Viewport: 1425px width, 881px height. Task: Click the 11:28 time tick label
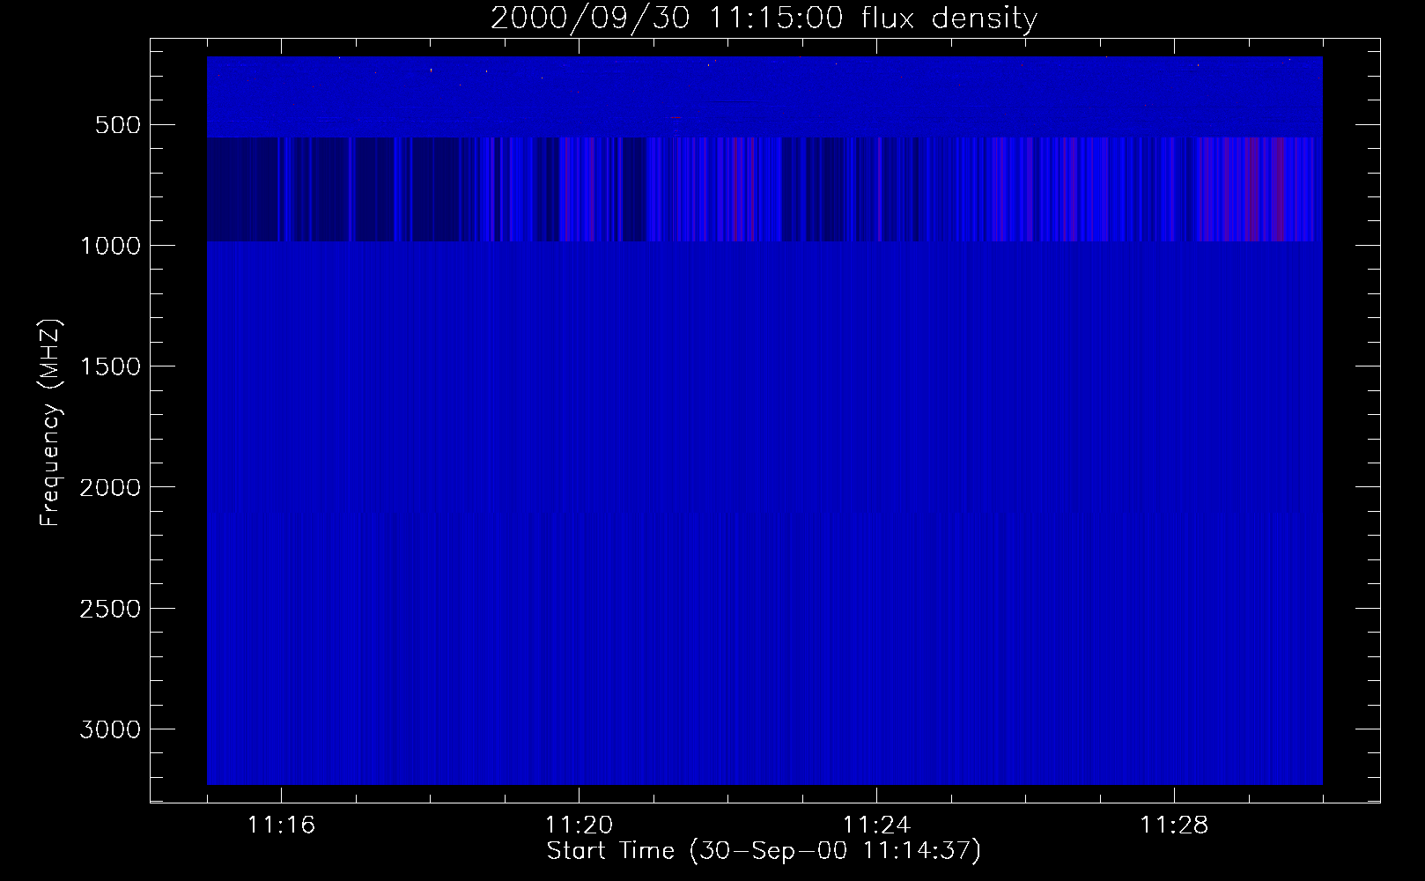(1174, 825)
